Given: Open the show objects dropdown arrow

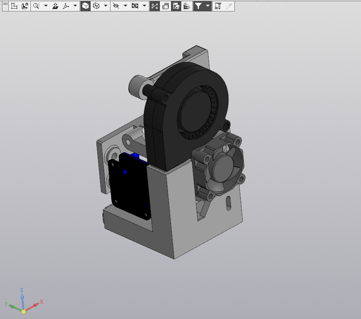Looking at the screenshot, I should tap(144, 6).
